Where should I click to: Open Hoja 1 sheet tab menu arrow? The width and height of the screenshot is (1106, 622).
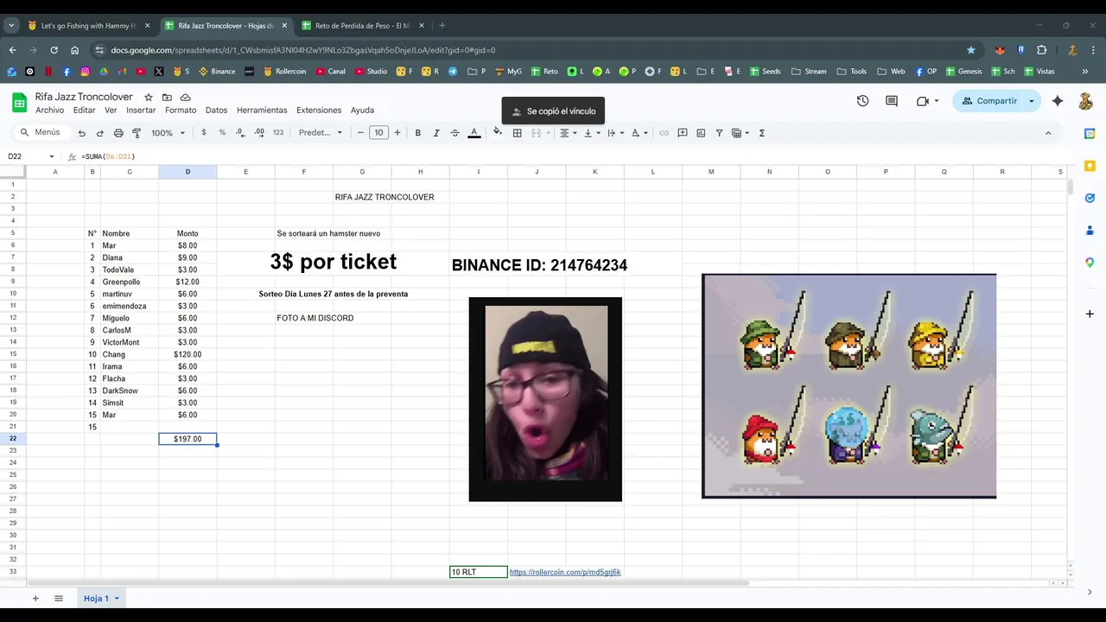click(x=116, y=599)
